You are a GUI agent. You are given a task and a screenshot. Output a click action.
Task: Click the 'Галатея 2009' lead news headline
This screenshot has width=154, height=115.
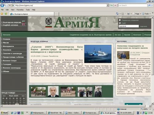click(x=57, y=49)
